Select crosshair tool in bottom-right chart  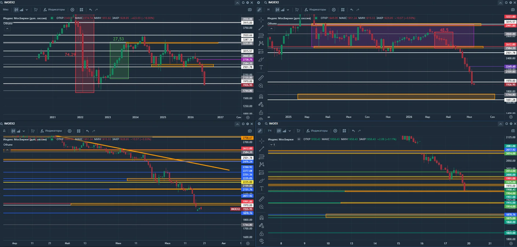click(262, 141)
